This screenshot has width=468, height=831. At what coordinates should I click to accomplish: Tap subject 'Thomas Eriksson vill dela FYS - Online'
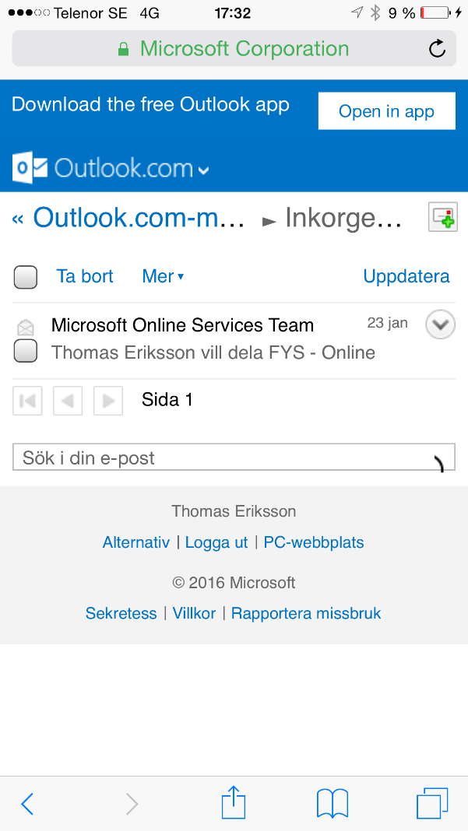pyautogui.click(x=213, y=352)
